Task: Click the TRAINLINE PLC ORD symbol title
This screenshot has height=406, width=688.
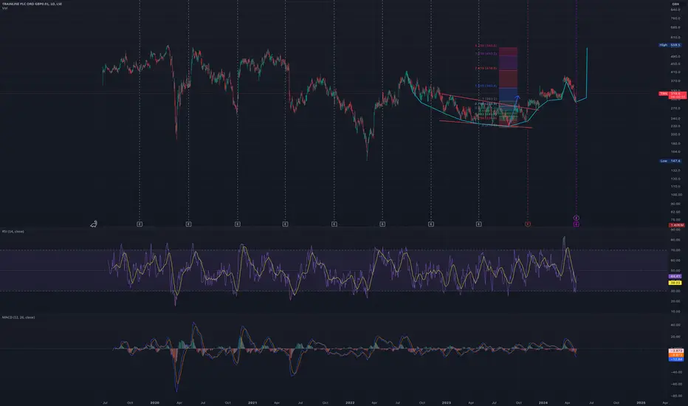Action: pos(32,4)
